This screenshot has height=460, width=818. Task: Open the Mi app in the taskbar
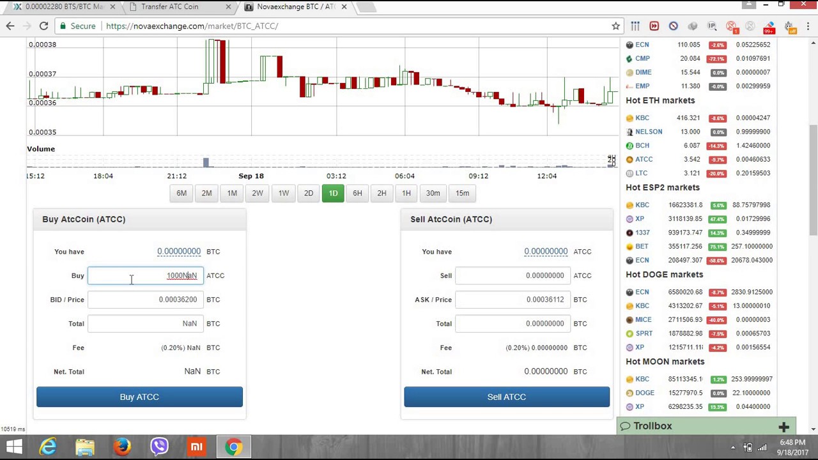tap(196, 447)
